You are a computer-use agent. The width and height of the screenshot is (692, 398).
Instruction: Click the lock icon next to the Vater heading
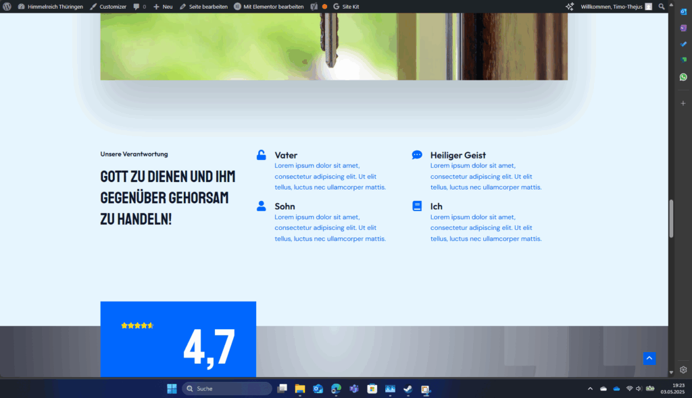(261, 154)
